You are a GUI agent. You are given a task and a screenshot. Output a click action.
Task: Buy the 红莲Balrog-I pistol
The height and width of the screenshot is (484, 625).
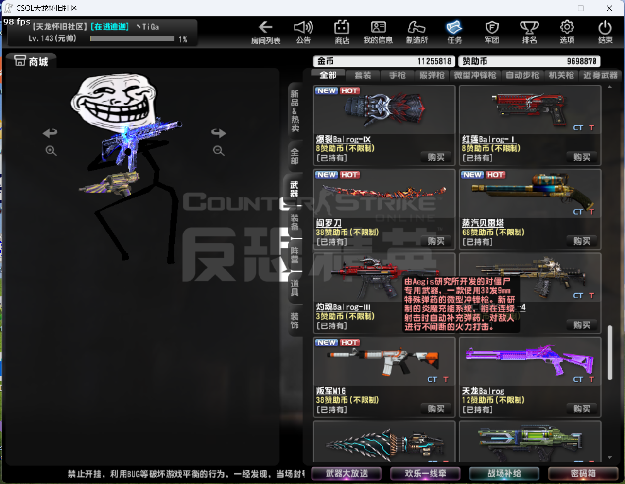pos(582,157)
